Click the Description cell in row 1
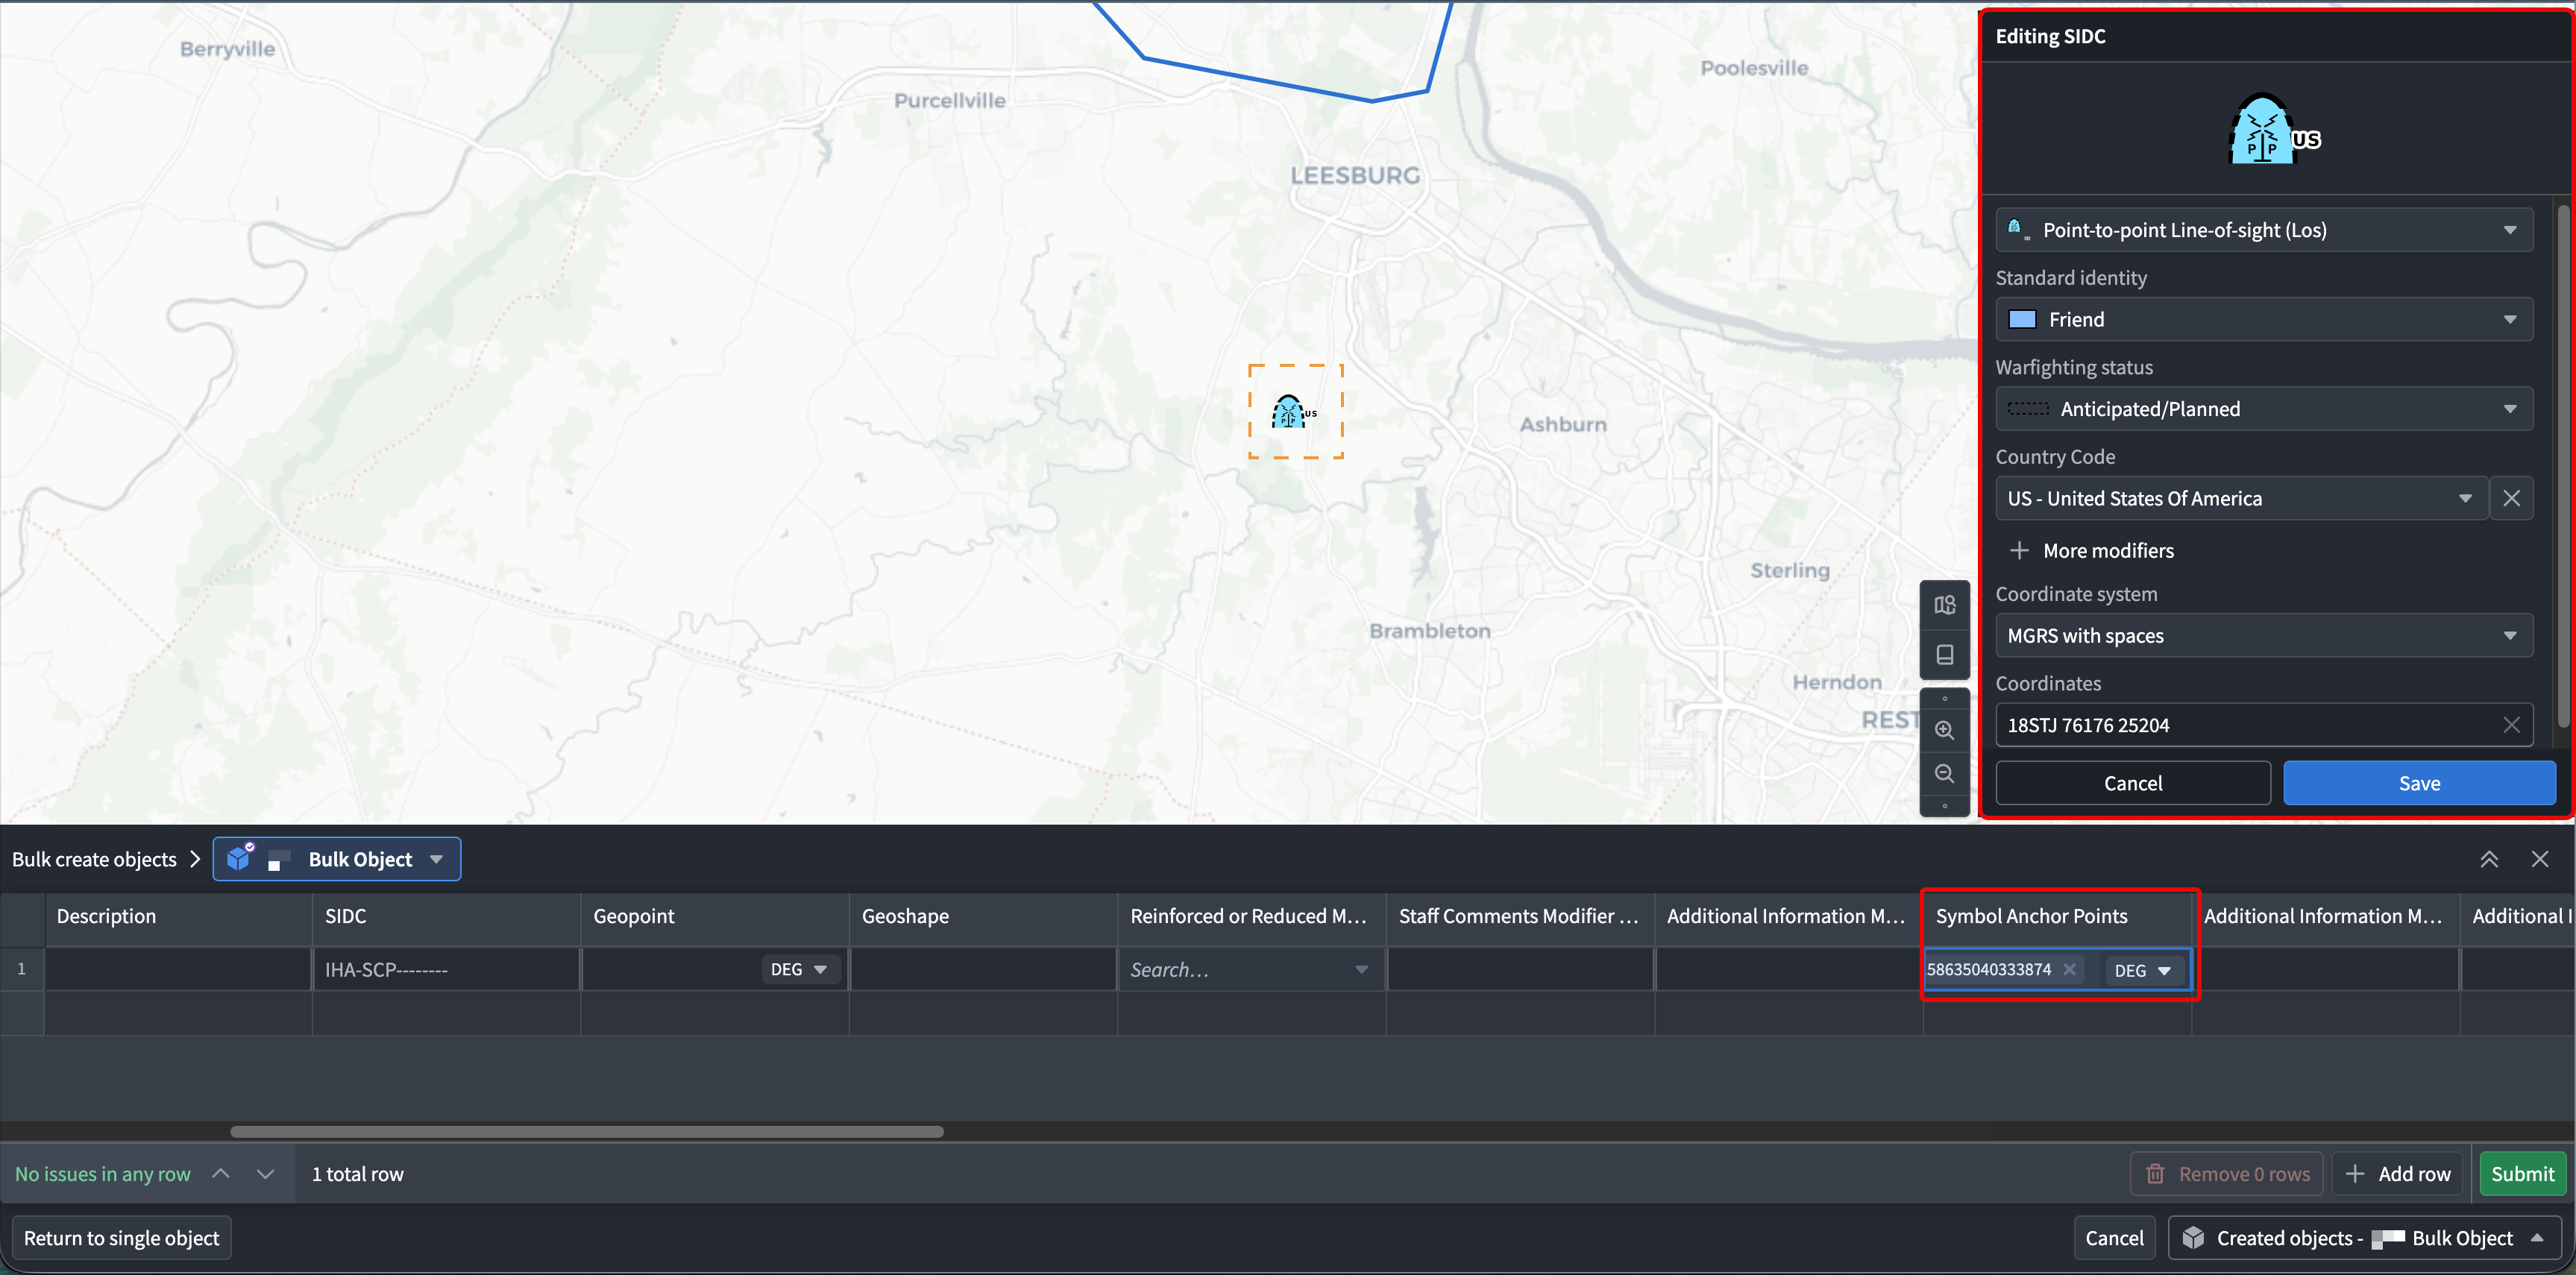2576x1275 pixels. tap(178, 970)
